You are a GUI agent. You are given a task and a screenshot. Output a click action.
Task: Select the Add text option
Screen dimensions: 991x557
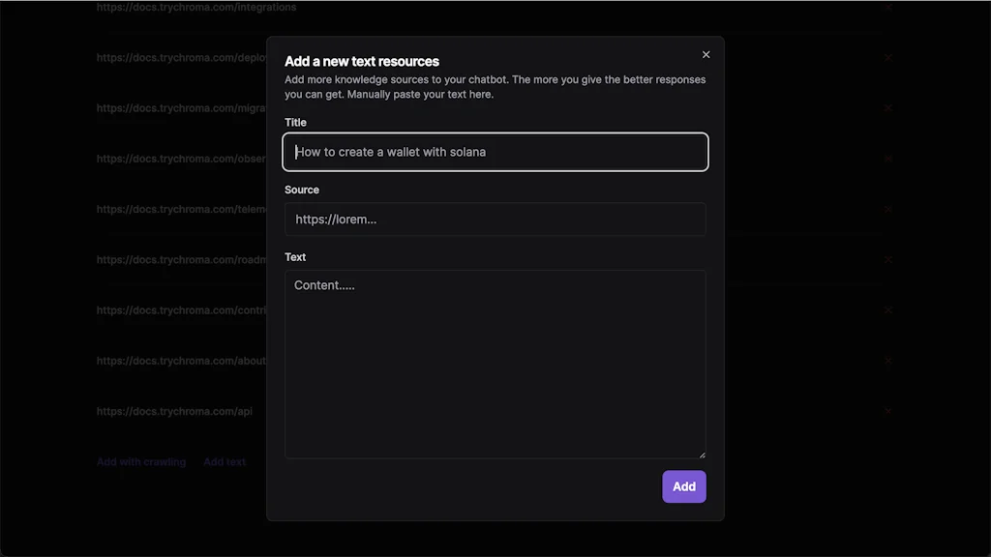click(224, 461)
